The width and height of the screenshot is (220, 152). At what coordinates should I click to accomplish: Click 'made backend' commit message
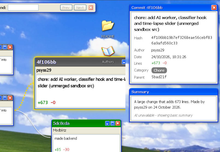(x=66, y=138)
